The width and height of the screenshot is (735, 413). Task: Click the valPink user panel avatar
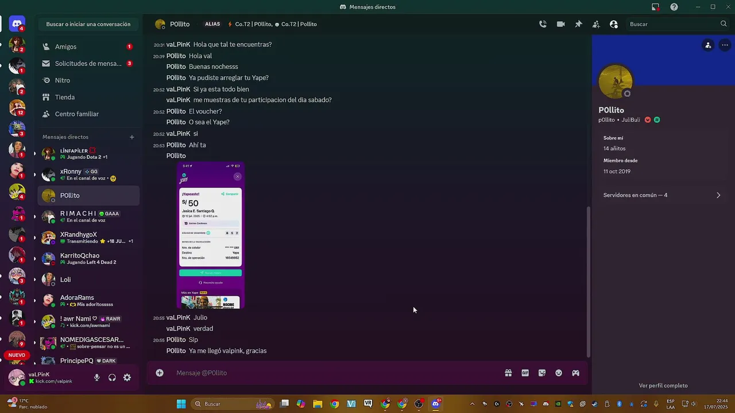(x=17, y=377)
